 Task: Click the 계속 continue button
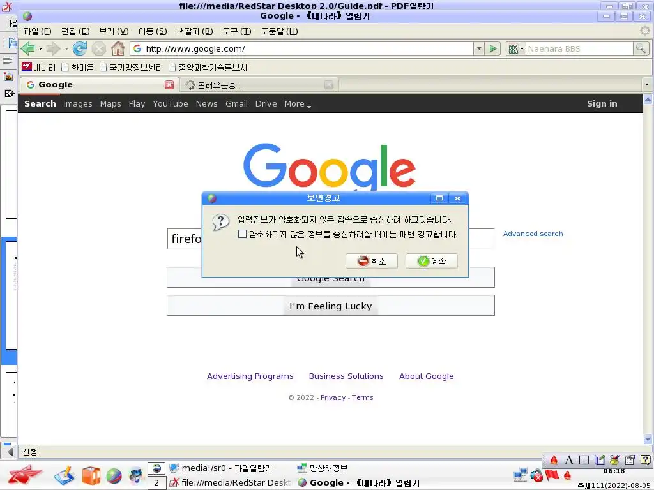click(x=432, y=261)
